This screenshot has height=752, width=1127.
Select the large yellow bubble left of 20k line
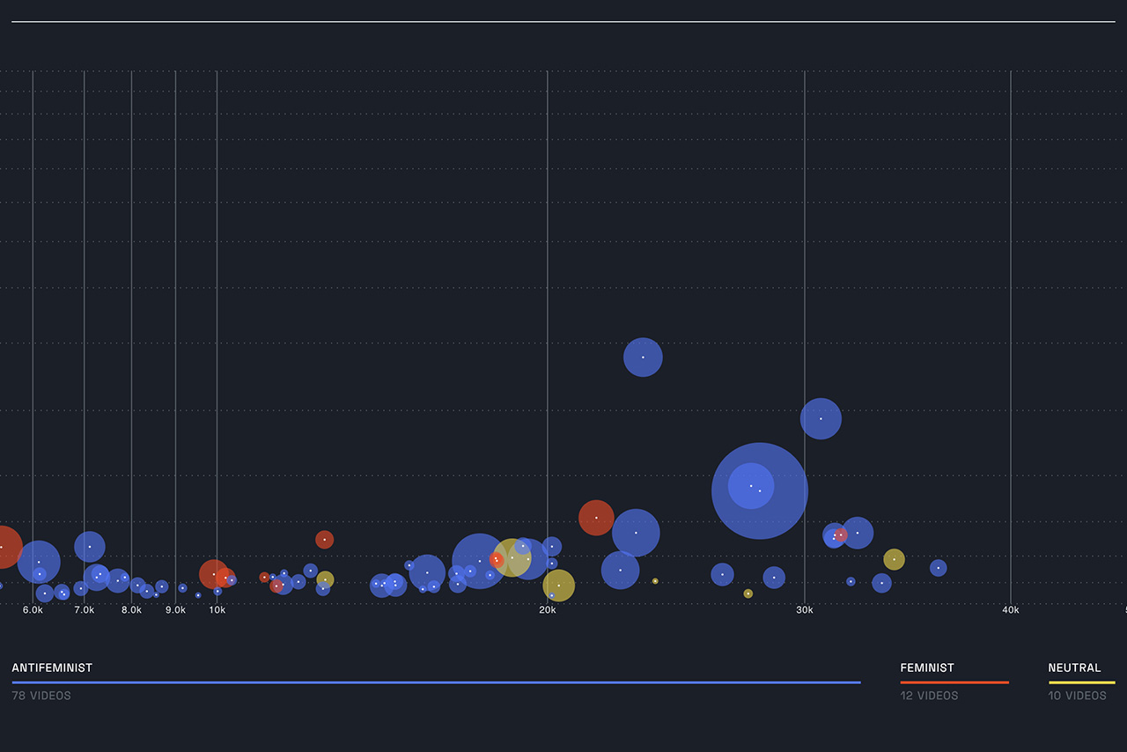click(x=512, y=557)
